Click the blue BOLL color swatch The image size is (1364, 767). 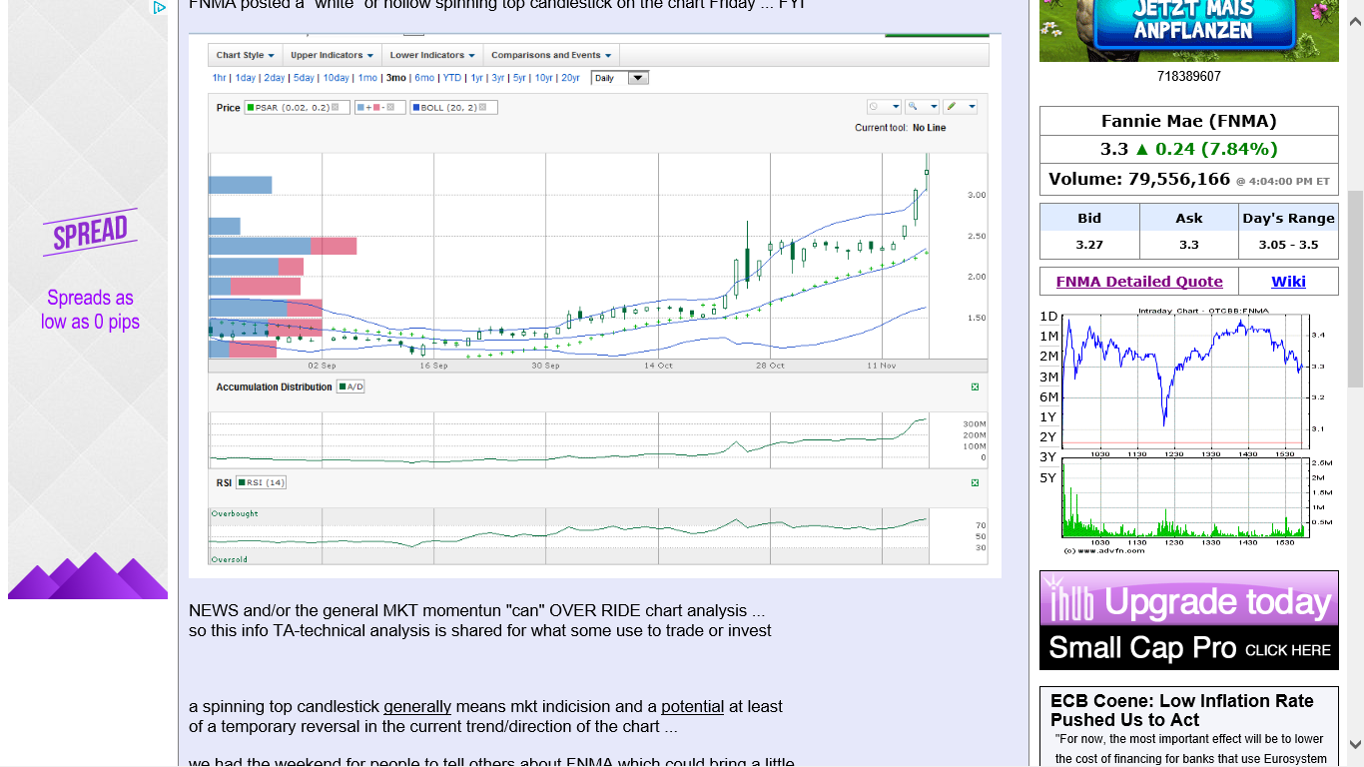point(416,107)
